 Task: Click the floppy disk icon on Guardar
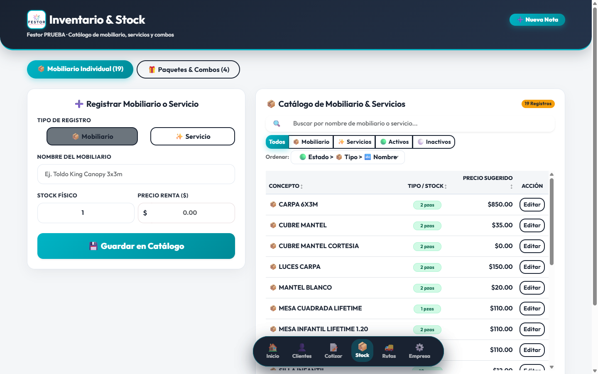tap(93, 246)
